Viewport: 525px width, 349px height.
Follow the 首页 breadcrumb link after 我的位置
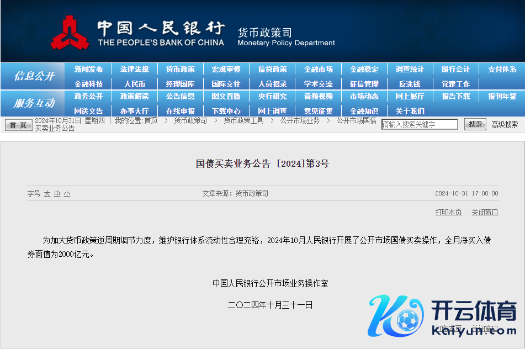pyautogui.click(x=151, y=120)
